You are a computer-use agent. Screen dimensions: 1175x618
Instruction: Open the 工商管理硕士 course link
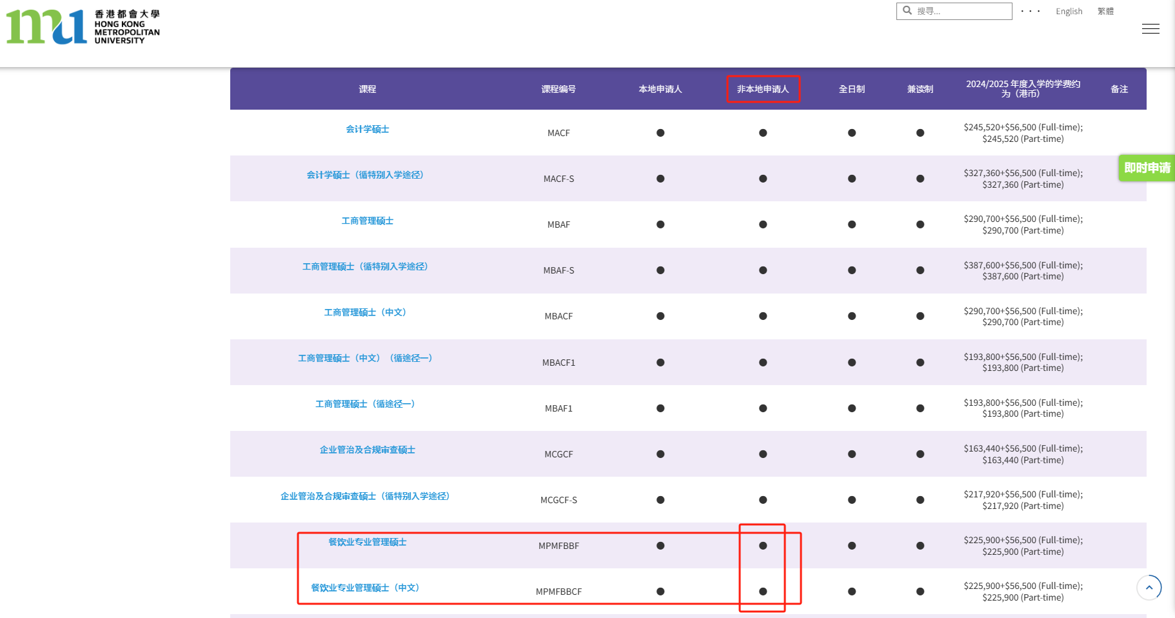click(x=367, y=221)
